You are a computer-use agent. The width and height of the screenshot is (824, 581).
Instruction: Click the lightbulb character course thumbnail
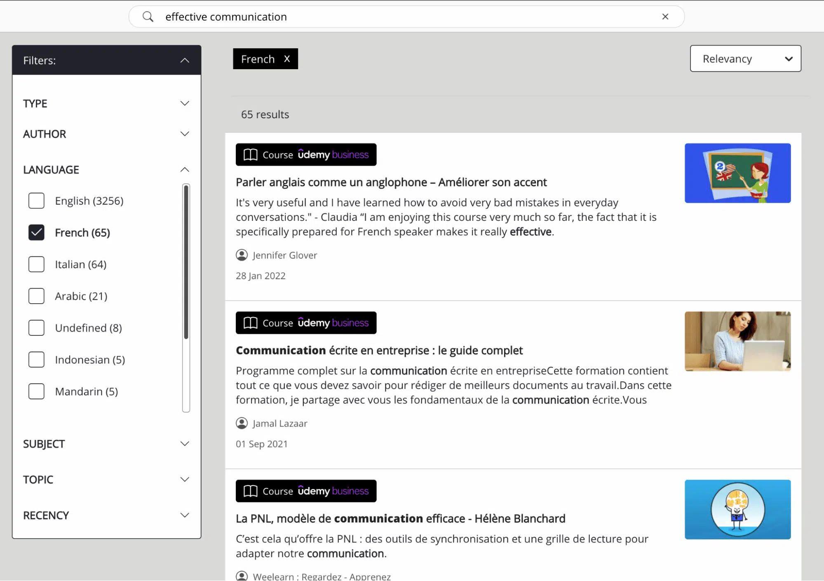pos(737,509)
